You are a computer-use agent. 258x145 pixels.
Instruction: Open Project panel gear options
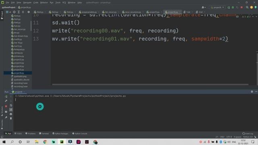click(29, 12)
